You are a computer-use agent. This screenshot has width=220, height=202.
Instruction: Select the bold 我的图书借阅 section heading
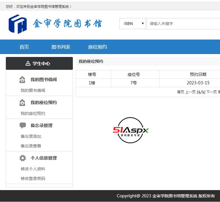(44, 80)
